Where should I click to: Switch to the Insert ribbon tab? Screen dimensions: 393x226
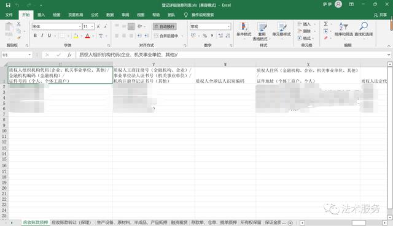(41, 15)
